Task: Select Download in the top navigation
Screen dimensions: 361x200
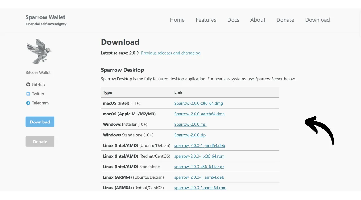Action: pos(318,20)
